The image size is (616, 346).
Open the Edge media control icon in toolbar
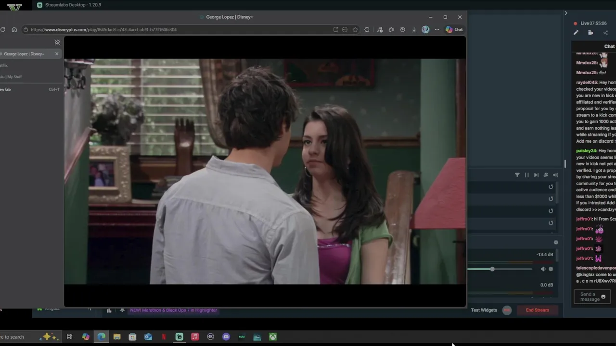pyautogui.click(x=380, y=29)
